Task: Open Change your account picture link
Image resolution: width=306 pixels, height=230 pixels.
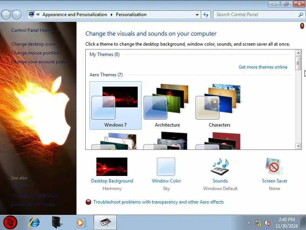Action: point(39,62)
